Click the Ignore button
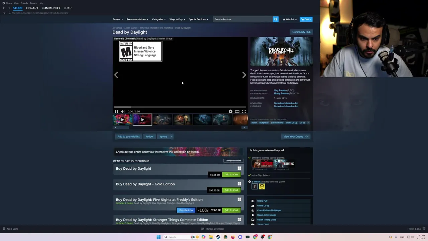 (163, 137)
